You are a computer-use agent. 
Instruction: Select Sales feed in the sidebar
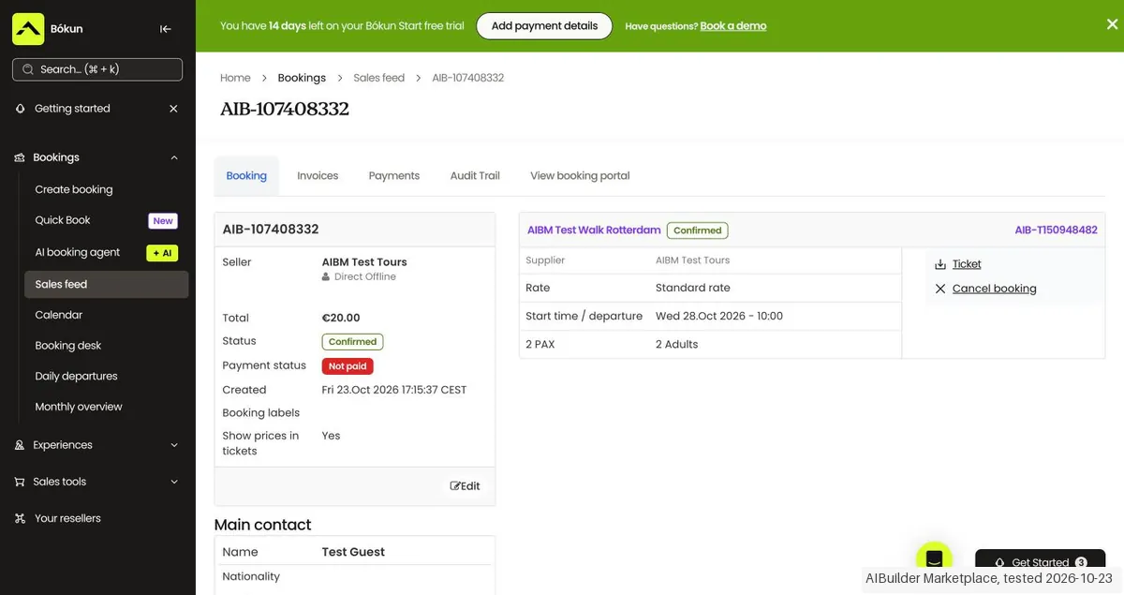pos(106,284)
